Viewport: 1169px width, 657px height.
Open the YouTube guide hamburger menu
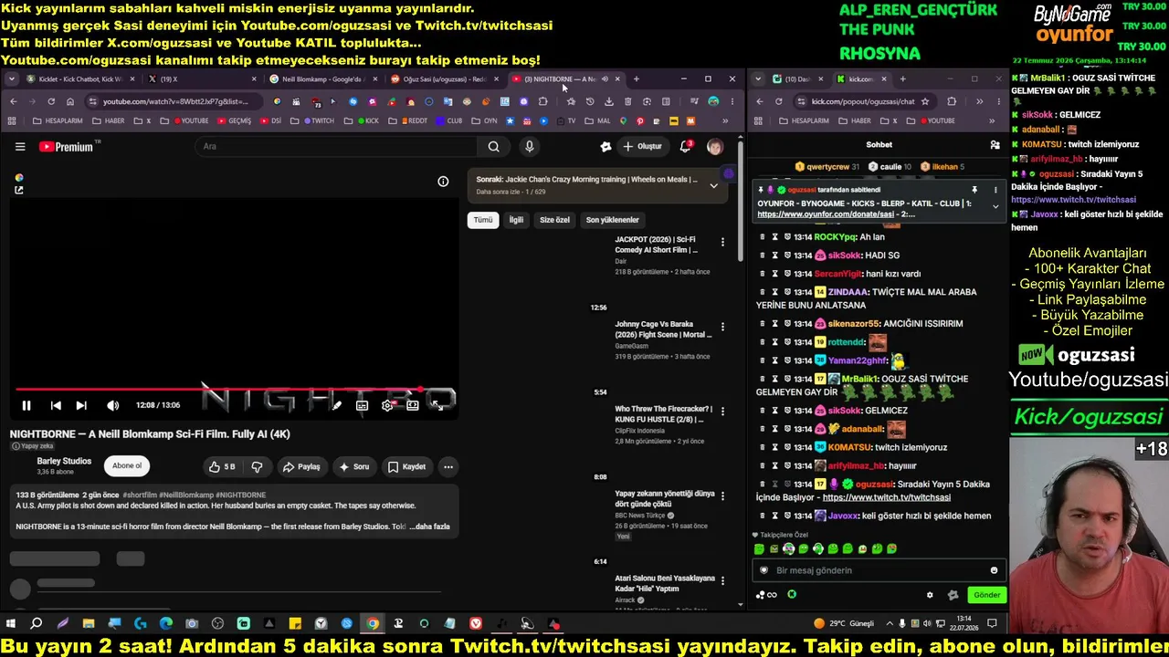click(20, 146)
